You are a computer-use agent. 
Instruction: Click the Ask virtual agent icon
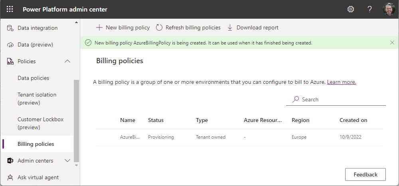click(x=10, y=177)
